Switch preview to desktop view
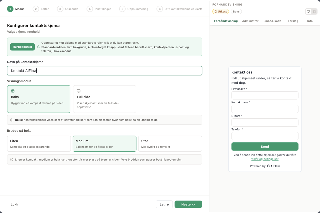 tap(308, 11)
